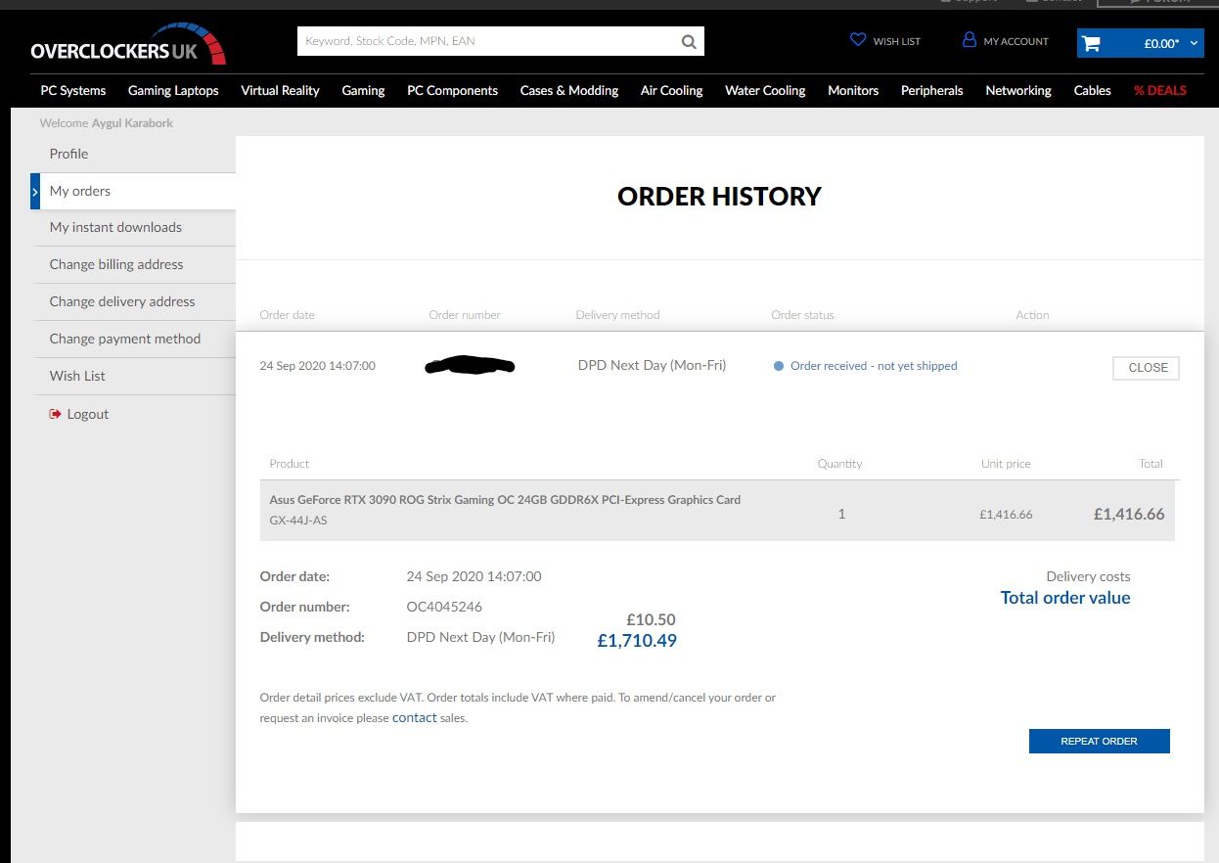Click the contact sales link
The width and height of the screenshot is (1219, 863).
(415, 717)
